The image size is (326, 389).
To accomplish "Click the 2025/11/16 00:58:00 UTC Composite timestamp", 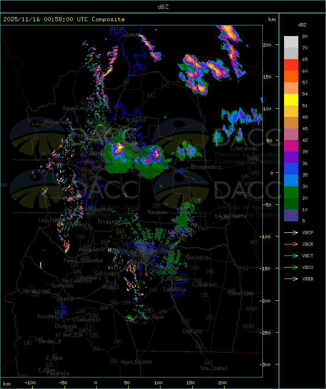I will point(64,19).
